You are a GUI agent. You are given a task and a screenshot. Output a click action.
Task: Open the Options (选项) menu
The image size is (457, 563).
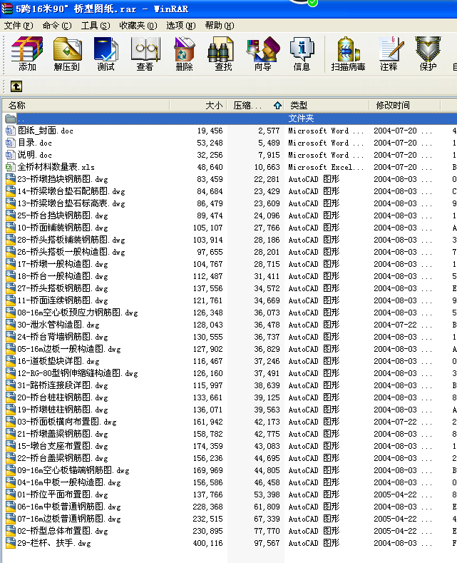pyautogui.click(x=181, y=26)
